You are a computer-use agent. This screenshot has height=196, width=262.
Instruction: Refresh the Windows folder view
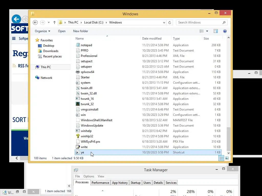(170, 22)
